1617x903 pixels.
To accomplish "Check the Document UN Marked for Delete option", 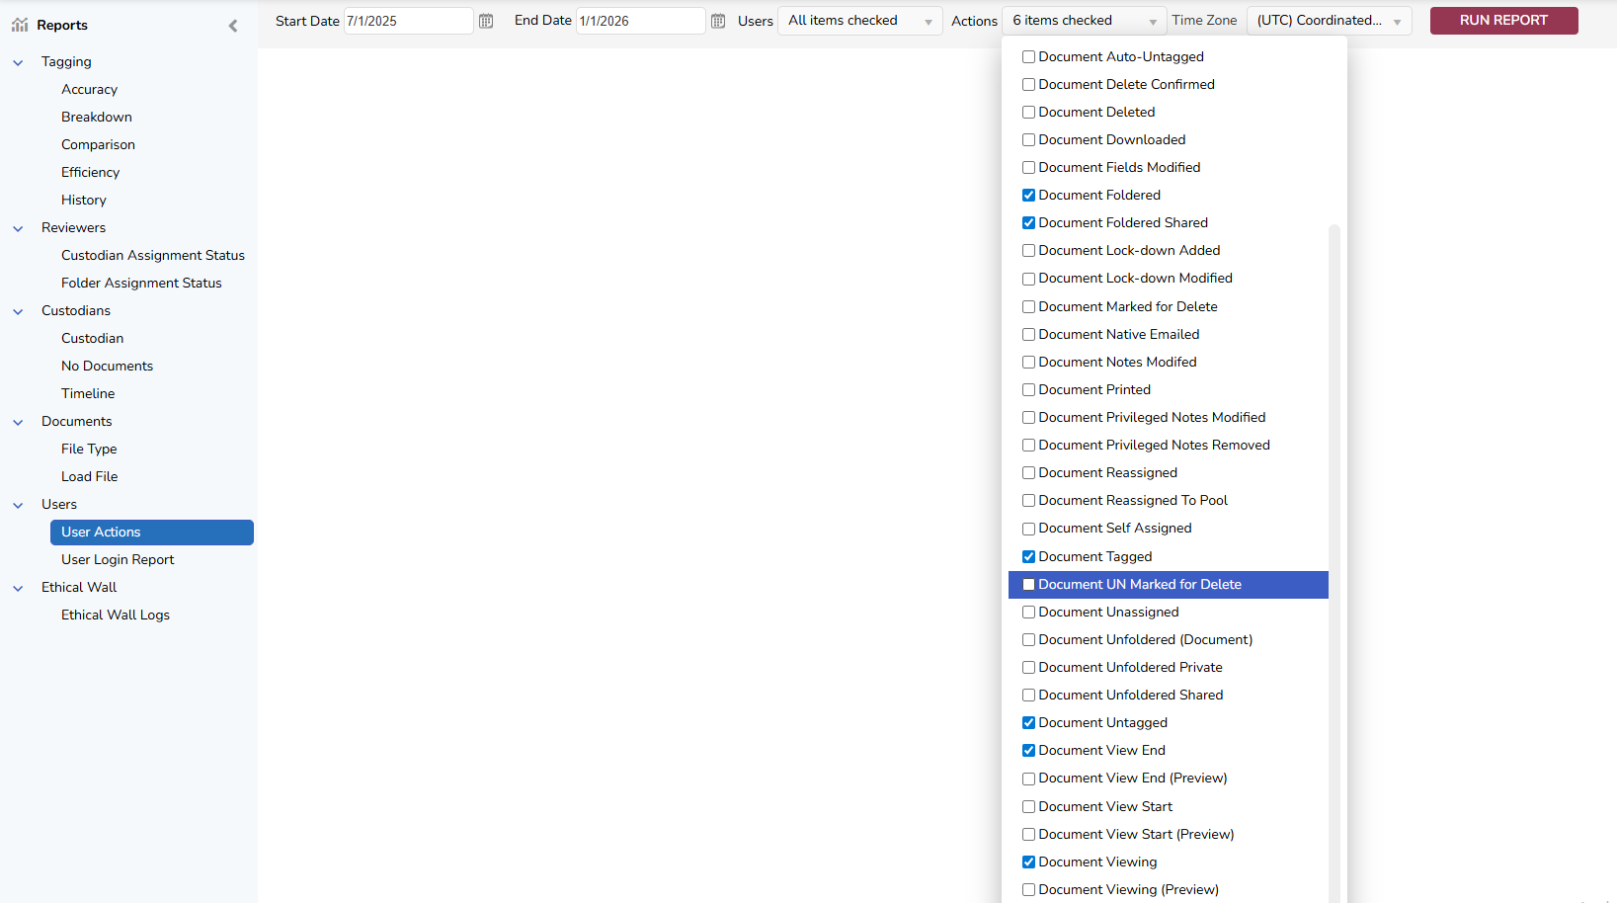I will pos(1028,585).
